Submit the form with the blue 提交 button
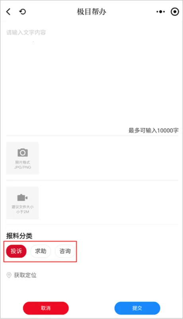Viewport: 183px width, 319px height. [x=137, y=308]
